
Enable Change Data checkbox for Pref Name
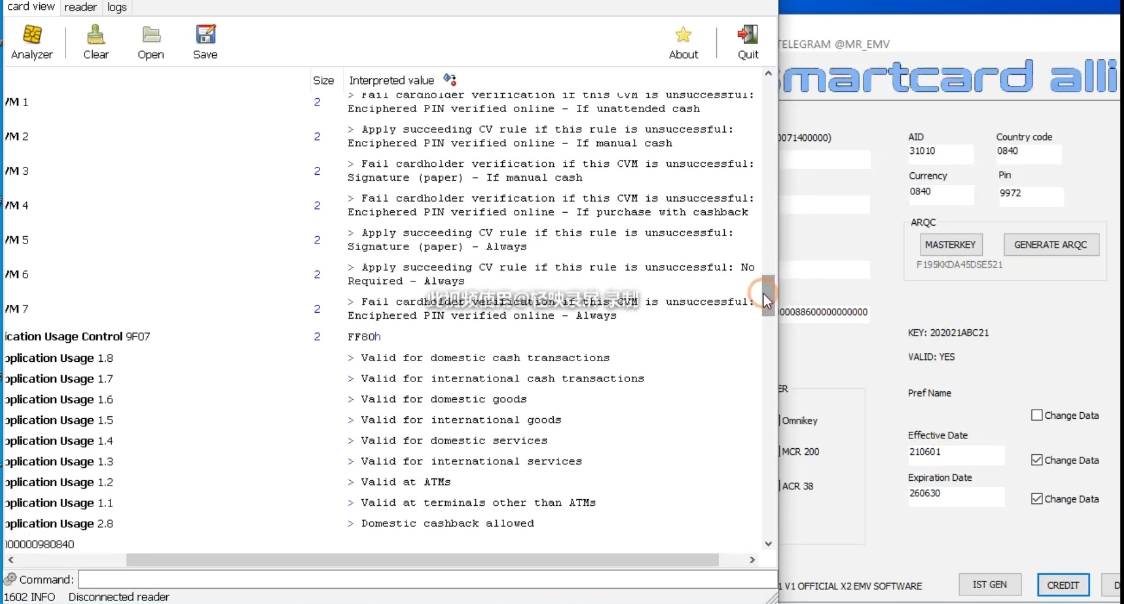coord(1037,415)
